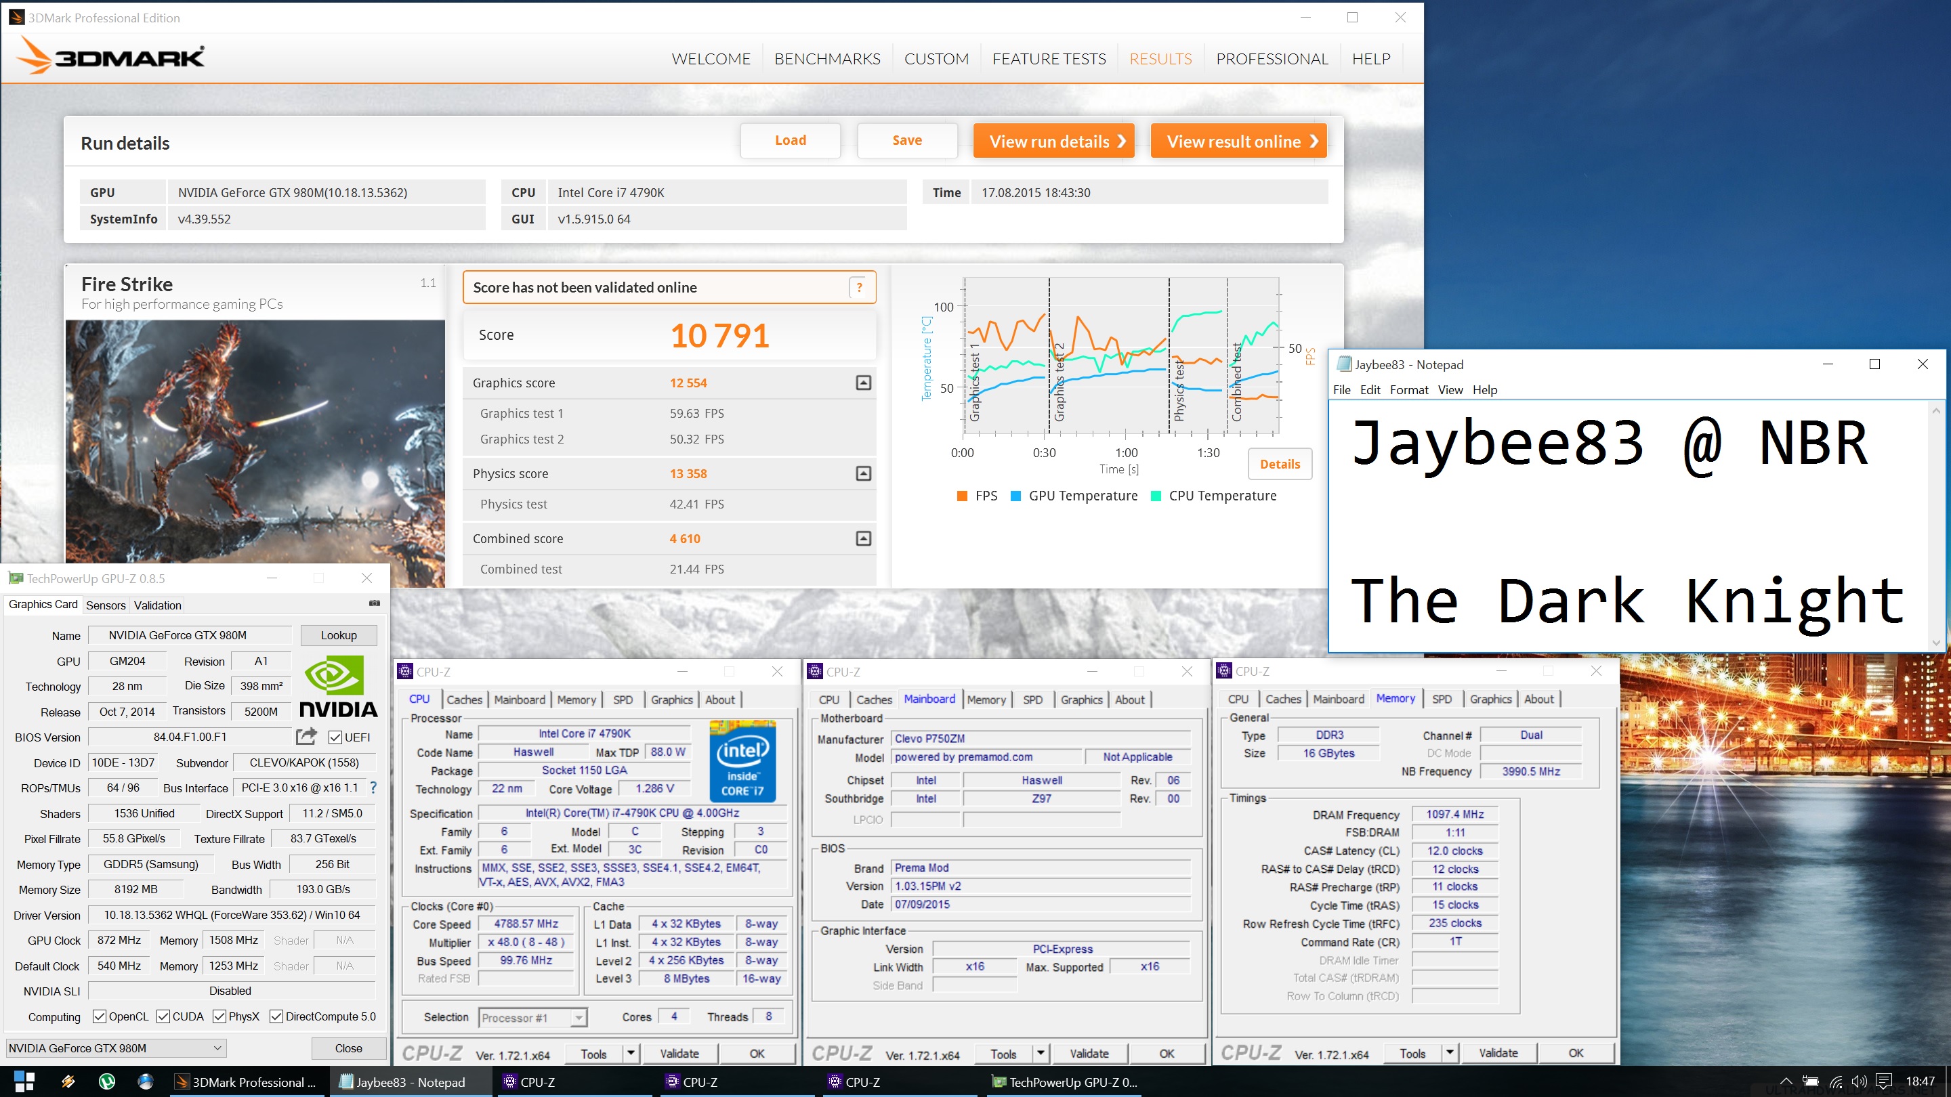Click the green circular taskbar icon
This screenshot has width=1951, height=1097.
pyautogui.click(x=107, y=1082)
